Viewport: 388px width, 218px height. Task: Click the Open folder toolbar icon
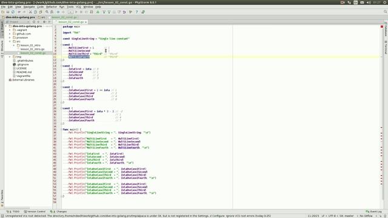[2, 12]
